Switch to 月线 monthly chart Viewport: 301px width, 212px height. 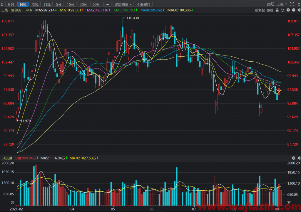[47, 4]
